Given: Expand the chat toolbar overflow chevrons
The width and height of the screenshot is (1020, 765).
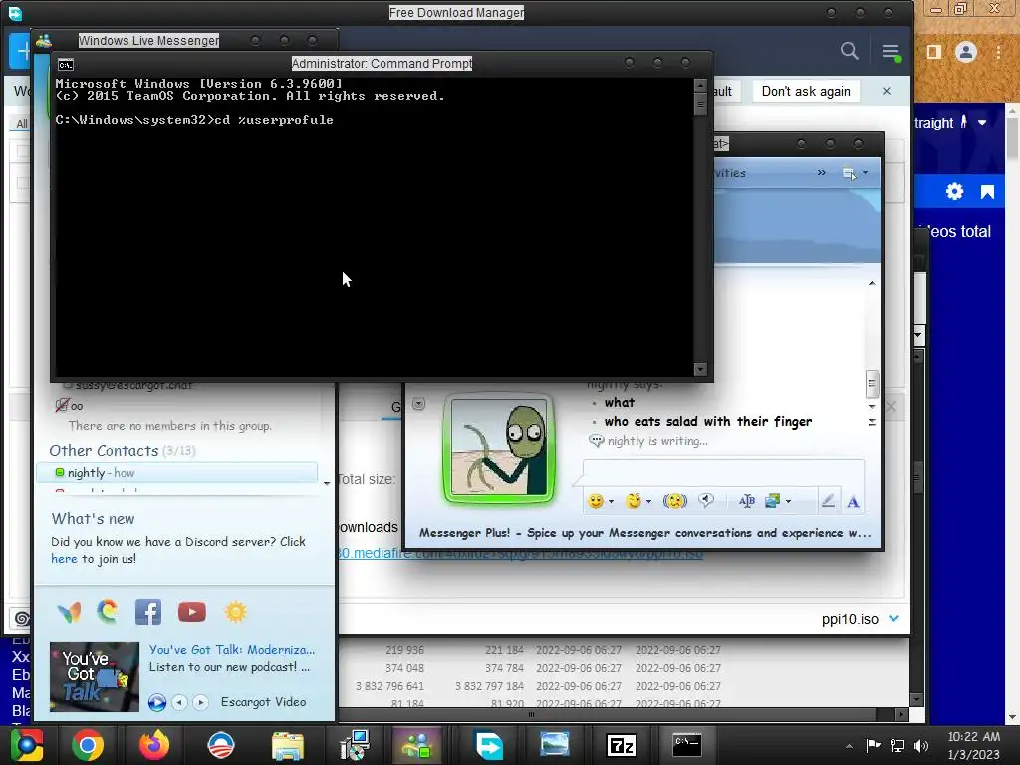Looking at the screenshot, I should [x=822, y=173].
